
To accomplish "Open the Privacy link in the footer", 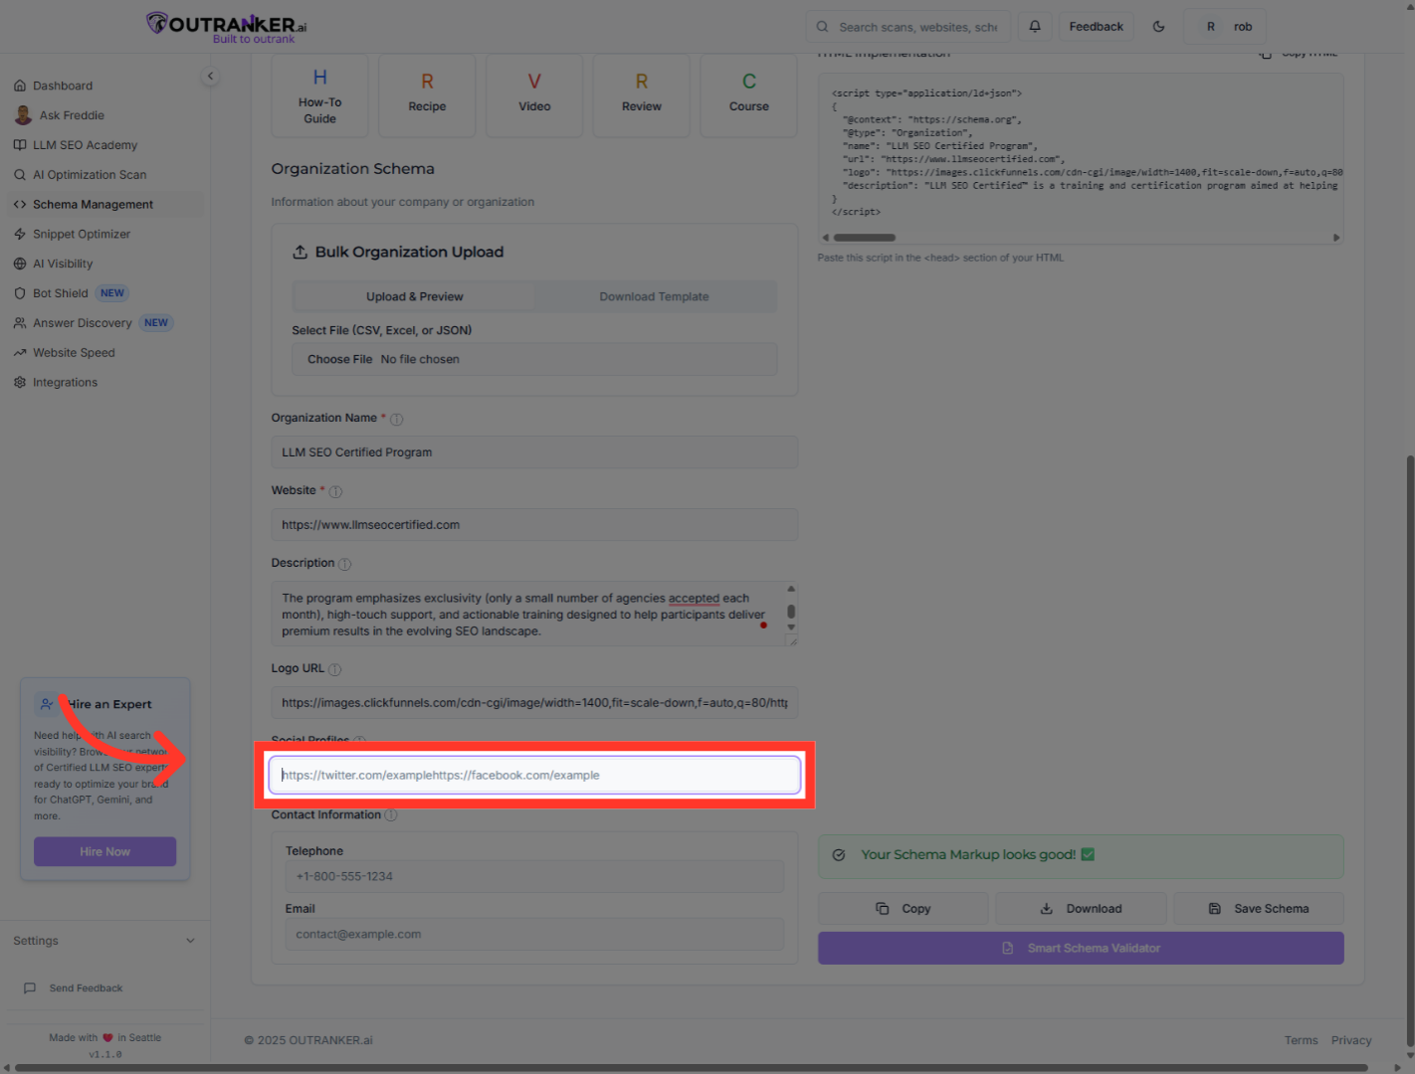I will 1351,1040.
